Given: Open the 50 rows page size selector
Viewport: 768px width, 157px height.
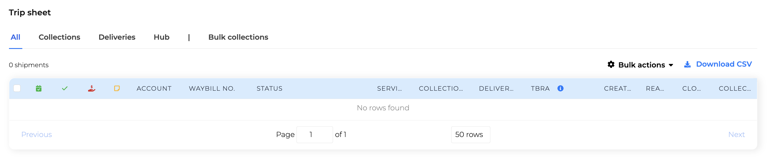Looking at the screenshot, I should (x=470, y=135).
